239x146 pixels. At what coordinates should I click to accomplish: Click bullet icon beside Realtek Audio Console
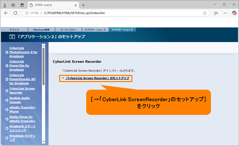coord(7,100)
